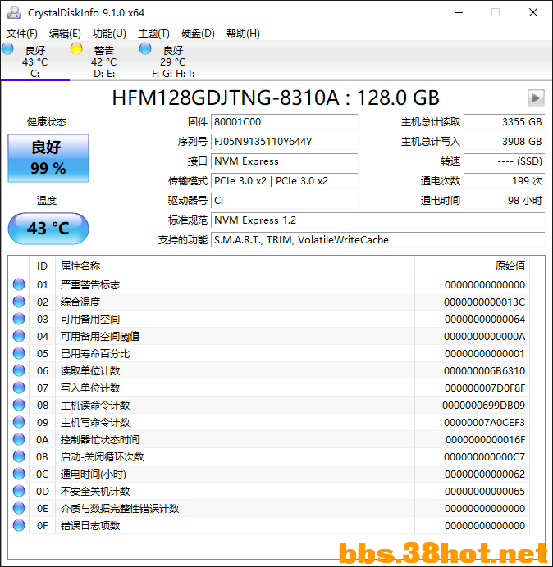Click the 43 °C temperature button
The image size is (553, 567).
(48, 229)
